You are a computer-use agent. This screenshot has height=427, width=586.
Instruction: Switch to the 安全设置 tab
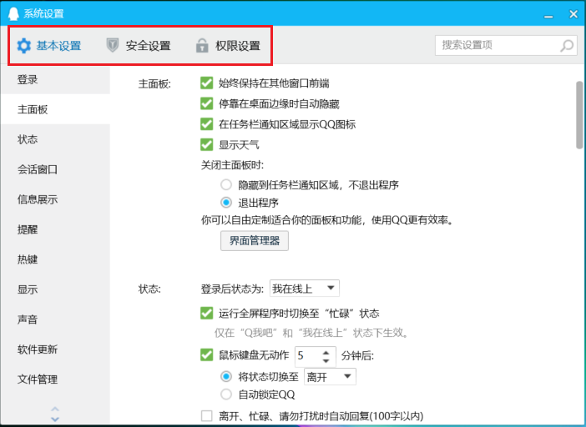tap(139, 46)
